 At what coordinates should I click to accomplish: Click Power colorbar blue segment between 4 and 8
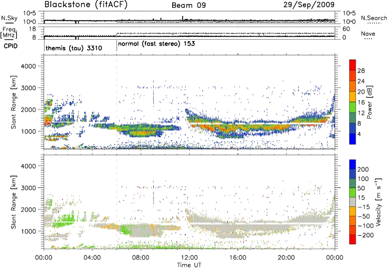(353, 128)
